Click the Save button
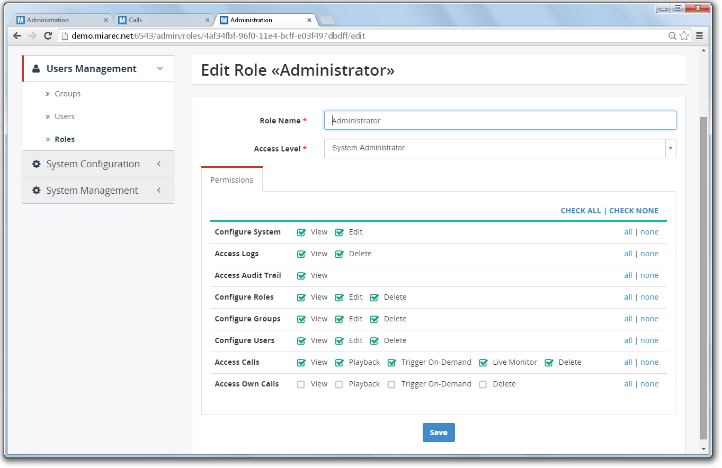722x468 pixels. click(439, 433)
